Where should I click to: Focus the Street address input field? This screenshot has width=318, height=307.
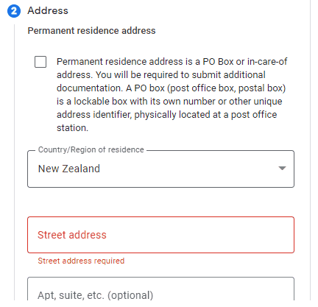pos(160,235)
